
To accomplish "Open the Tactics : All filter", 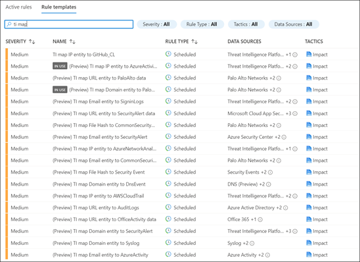I will click(246, 24).
